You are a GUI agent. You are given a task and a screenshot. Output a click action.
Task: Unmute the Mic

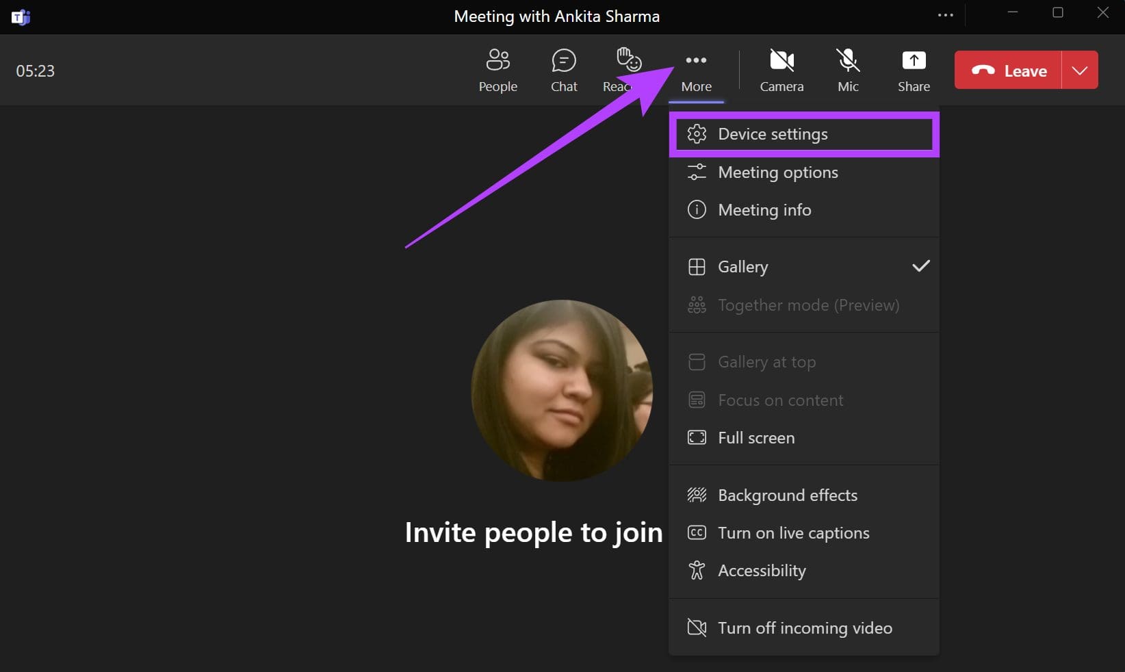(x=848, y=70)
